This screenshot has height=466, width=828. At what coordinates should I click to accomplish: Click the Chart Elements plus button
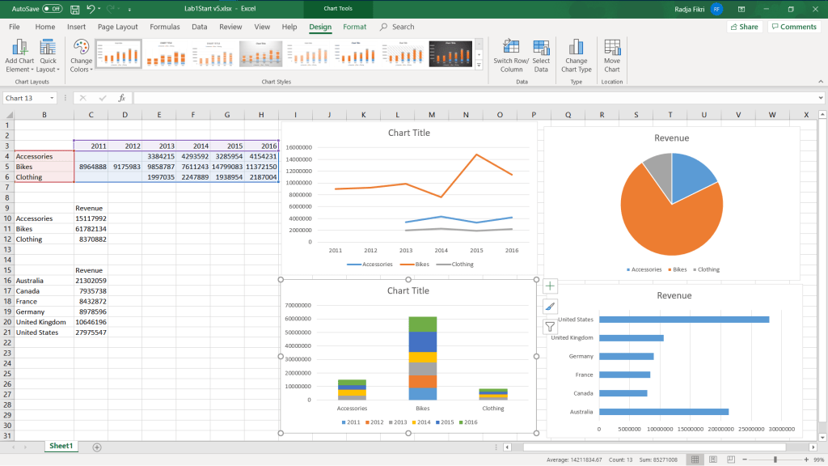pyautogui.click(x=550, y=286)
